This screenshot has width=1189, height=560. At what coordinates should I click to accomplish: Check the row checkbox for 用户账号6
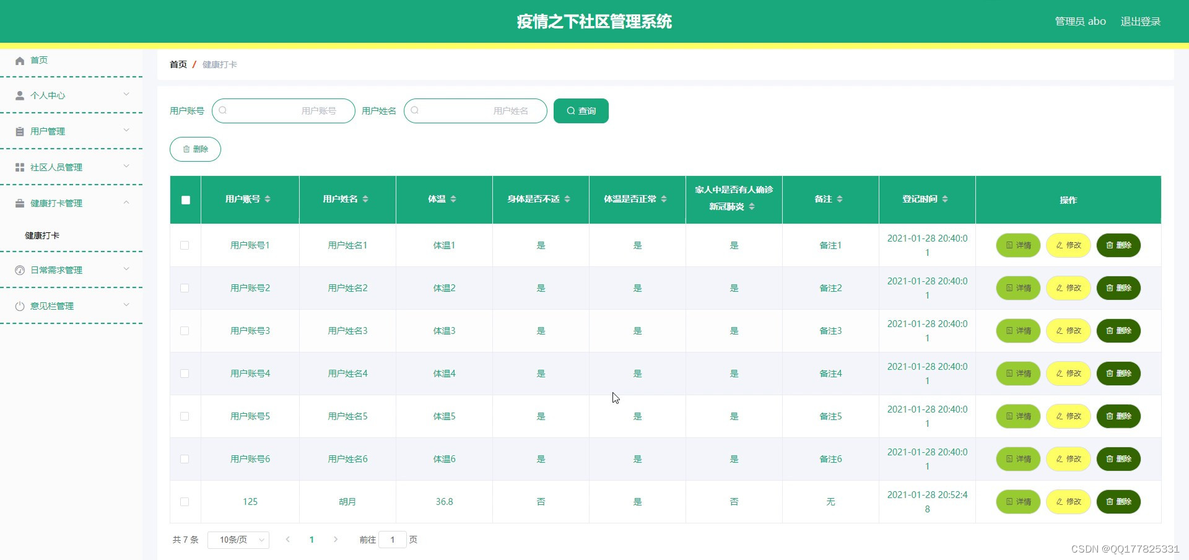click(185, 459)
